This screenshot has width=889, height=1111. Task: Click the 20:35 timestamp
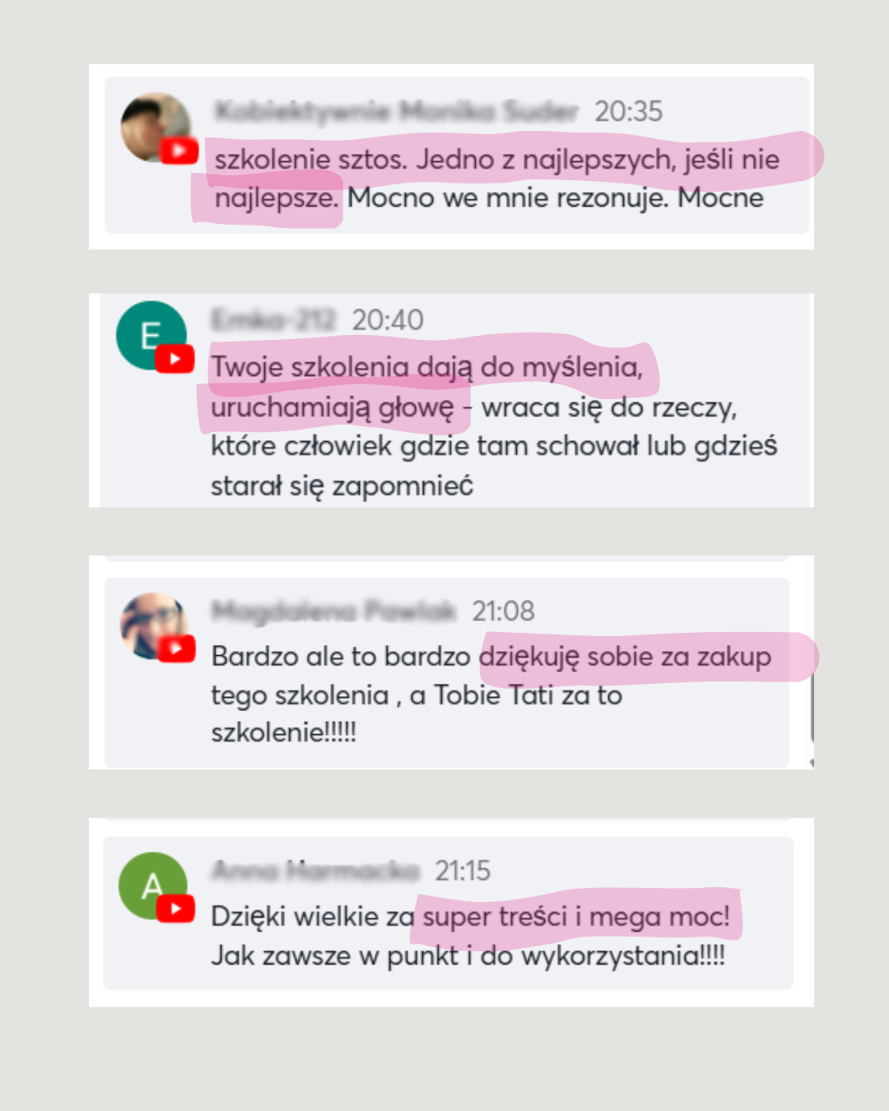(629, 111)
